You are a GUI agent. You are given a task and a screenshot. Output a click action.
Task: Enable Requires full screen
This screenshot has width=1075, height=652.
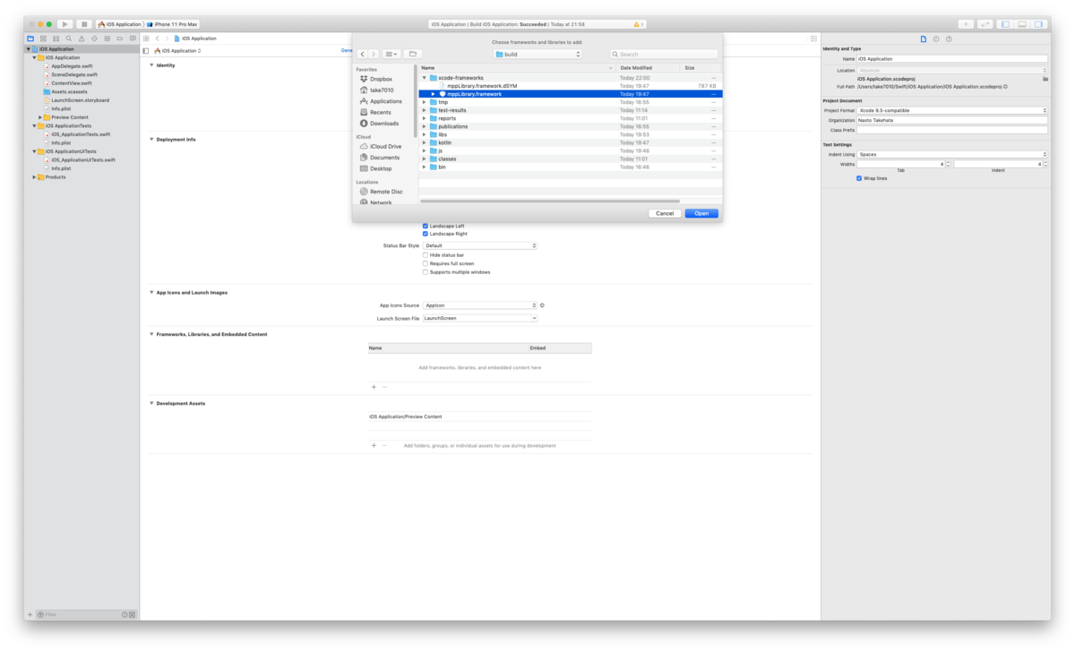pyautogui.click(x=426, y=263)
